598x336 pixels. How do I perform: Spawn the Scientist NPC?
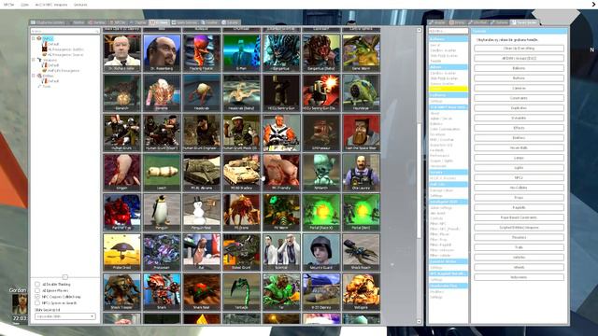pyautogui.click(x=281, y=252)
